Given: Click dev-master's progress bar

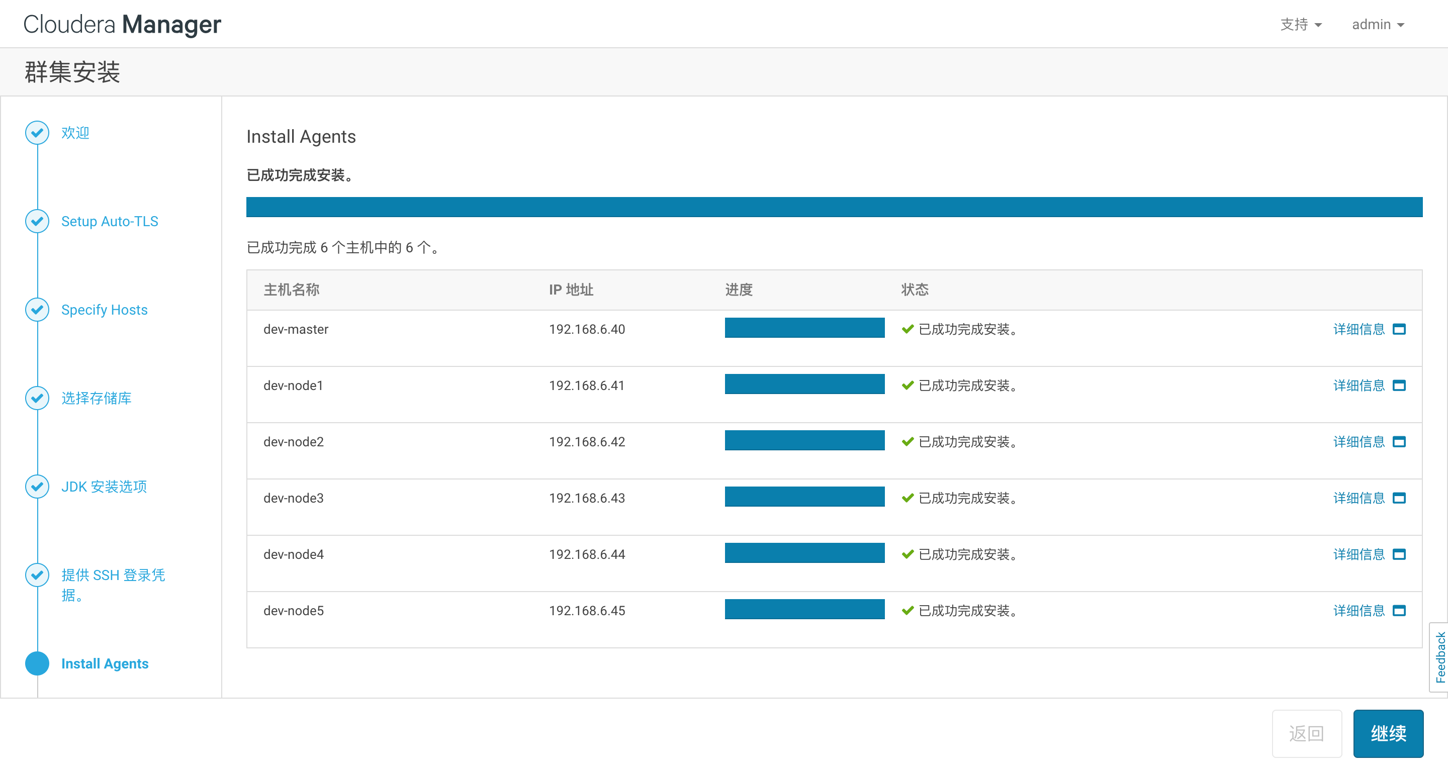Looking at the screenshot, I should tap(804, 328).
